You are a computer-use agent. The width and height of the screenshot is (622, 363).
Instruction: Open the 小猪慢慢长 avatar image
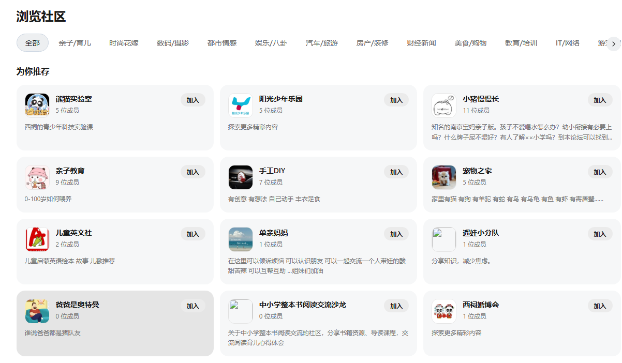[444, 105]
